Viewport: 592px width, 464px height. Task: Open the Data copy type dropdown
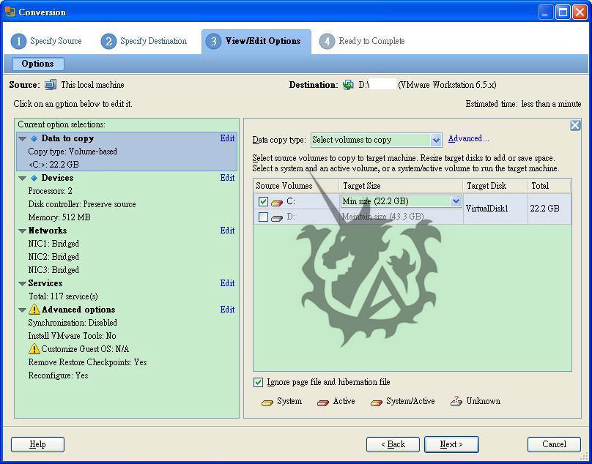[436, 140]
